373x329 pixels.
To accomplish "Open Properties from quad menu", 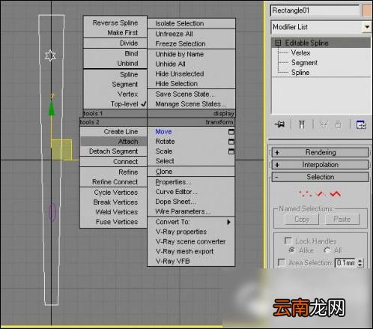I will pyautogui.click(x=191, y=182).
